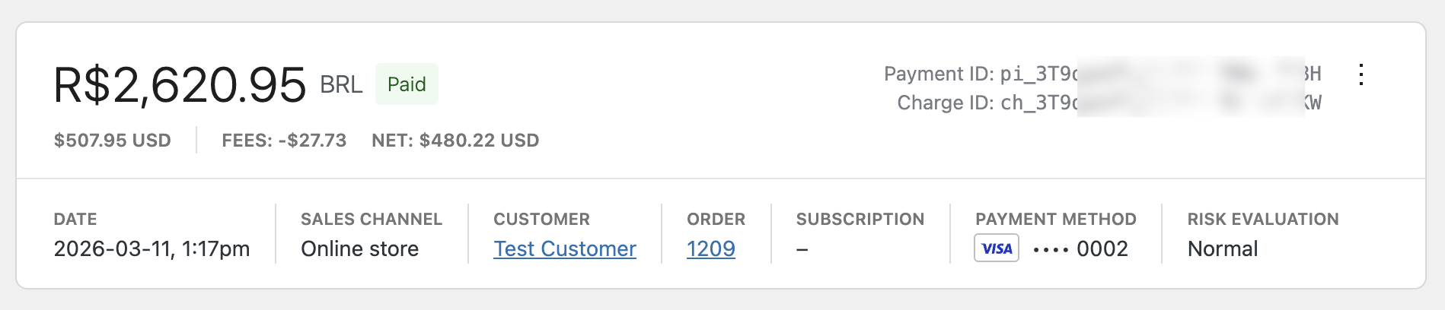Click the card ending 0002
The image size is (1445, 310).
coord(1080,248)
